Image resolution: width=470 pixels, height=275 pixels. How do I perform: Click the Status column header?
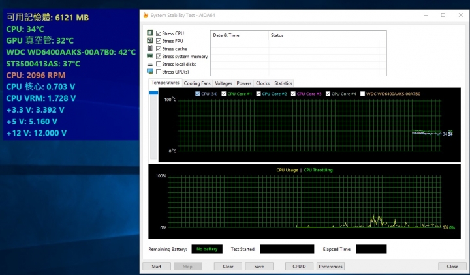pos(324,35)
